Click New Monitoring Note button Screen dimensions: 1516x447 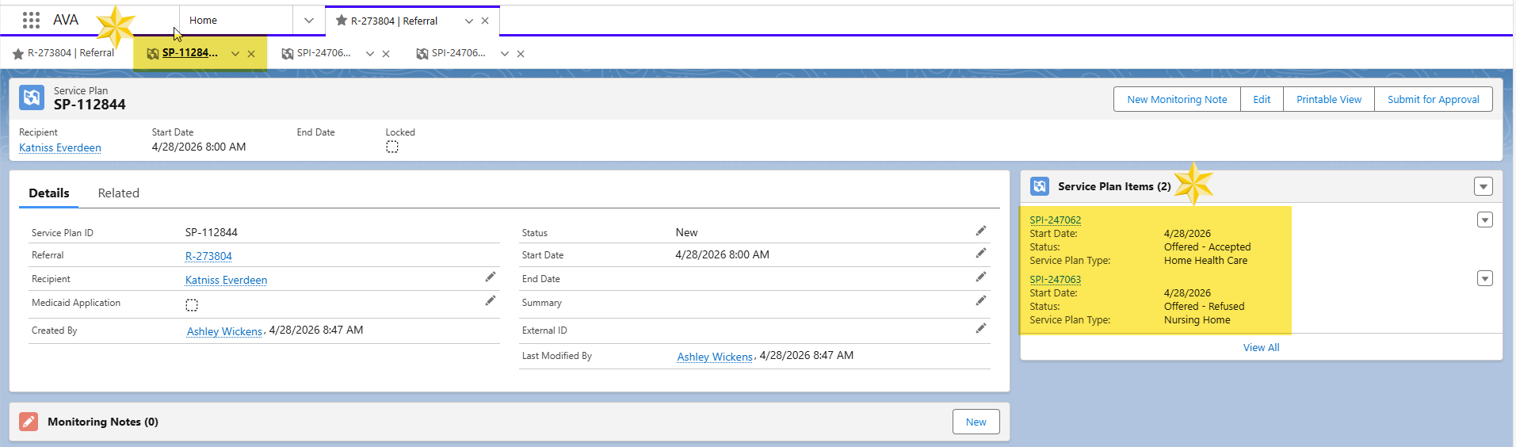pos(1177,99)
